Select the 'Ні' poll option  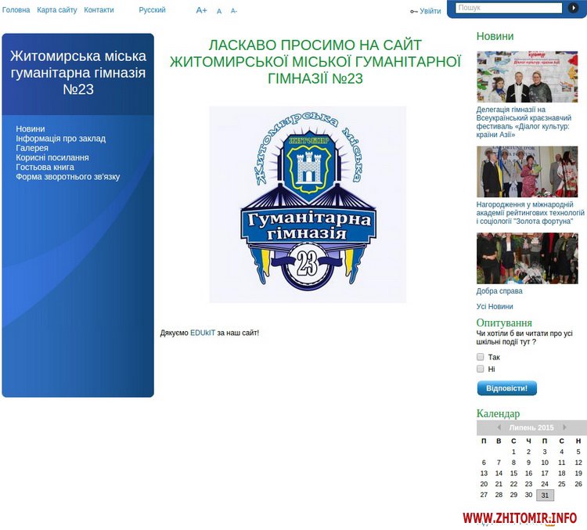pyautogui.click(x=481, y=369)
